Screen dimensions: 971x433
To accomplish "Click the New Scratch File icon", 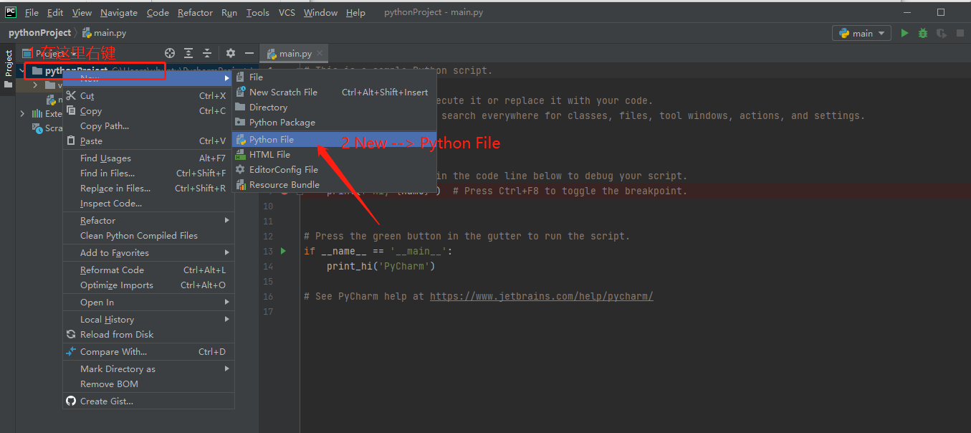I will 241,92.
